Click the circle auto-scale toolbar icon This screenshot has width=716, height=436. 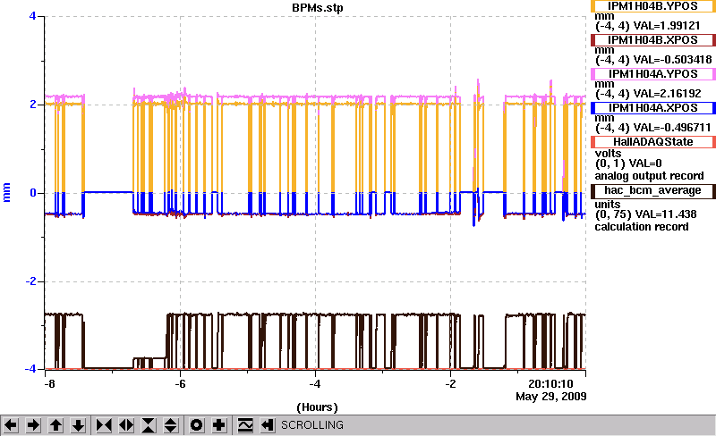[196, 425]
